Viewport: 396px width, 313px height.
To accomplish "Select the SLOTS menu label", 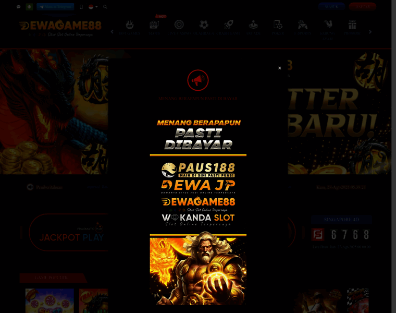I will click(154, 33).
